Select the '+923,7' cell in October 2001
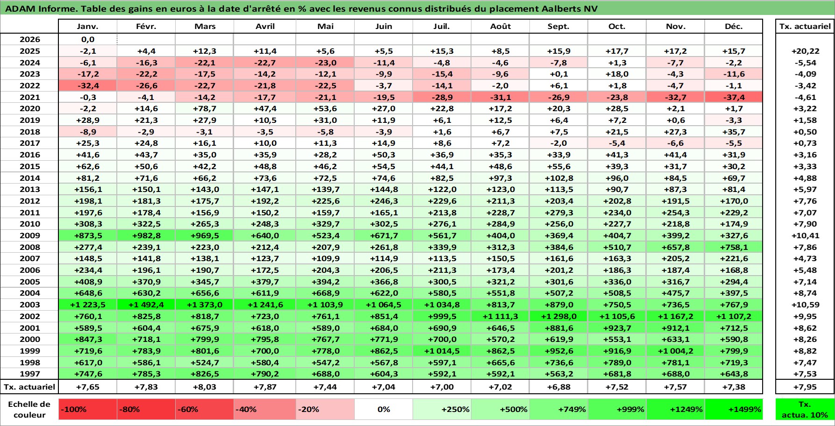This screenshot has width=835, height=426. pyautogui.click(x=617, y=328)
